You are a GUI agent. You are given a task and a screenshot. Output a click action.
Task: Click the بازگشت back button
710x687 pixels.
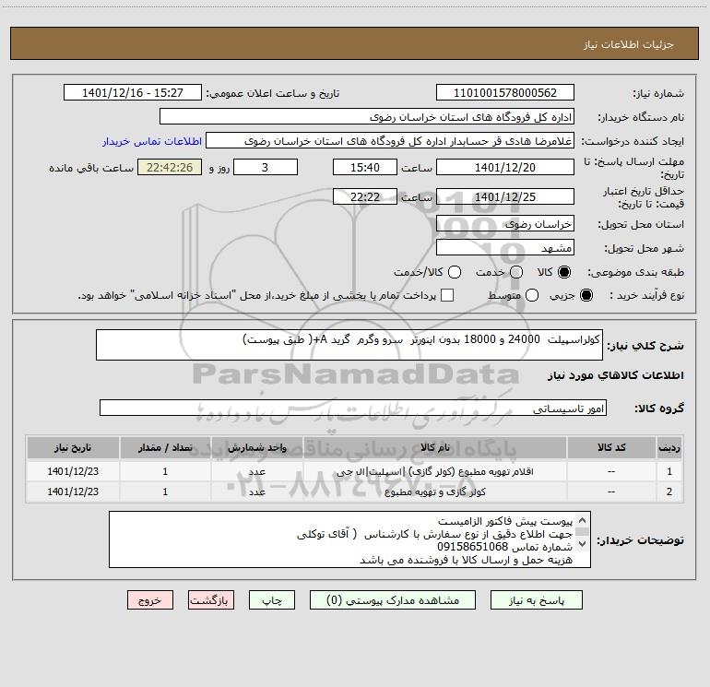coord(211,600)
